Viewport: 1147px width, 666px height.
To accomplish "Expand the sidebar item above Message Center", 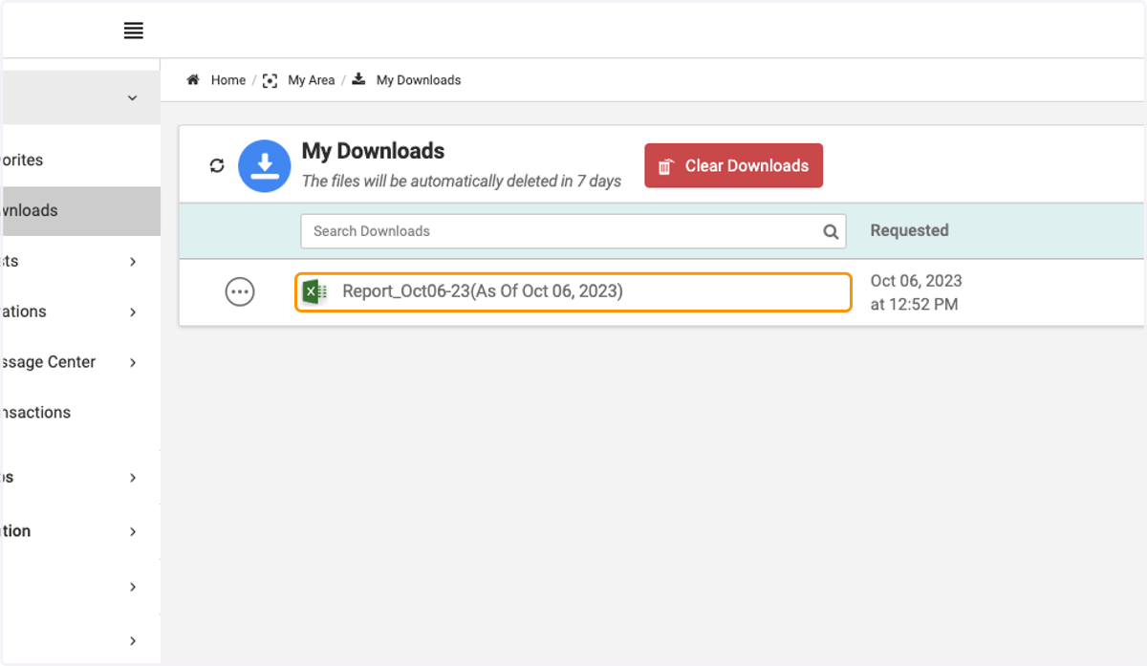I will click(x=133, y=312).
